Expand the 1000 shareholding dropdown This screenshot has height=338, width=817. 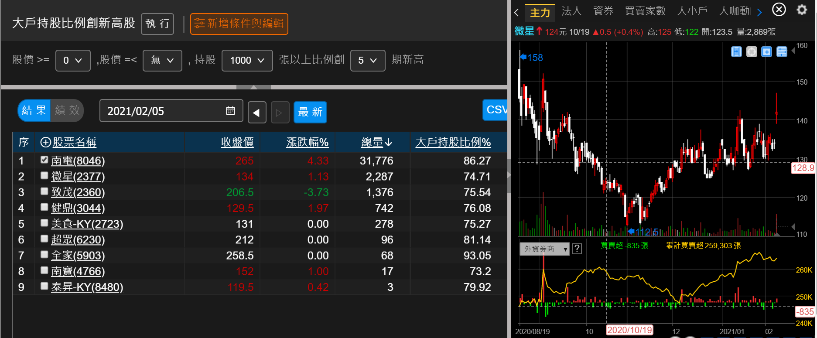pyautogui.click(x=247, y=60)
